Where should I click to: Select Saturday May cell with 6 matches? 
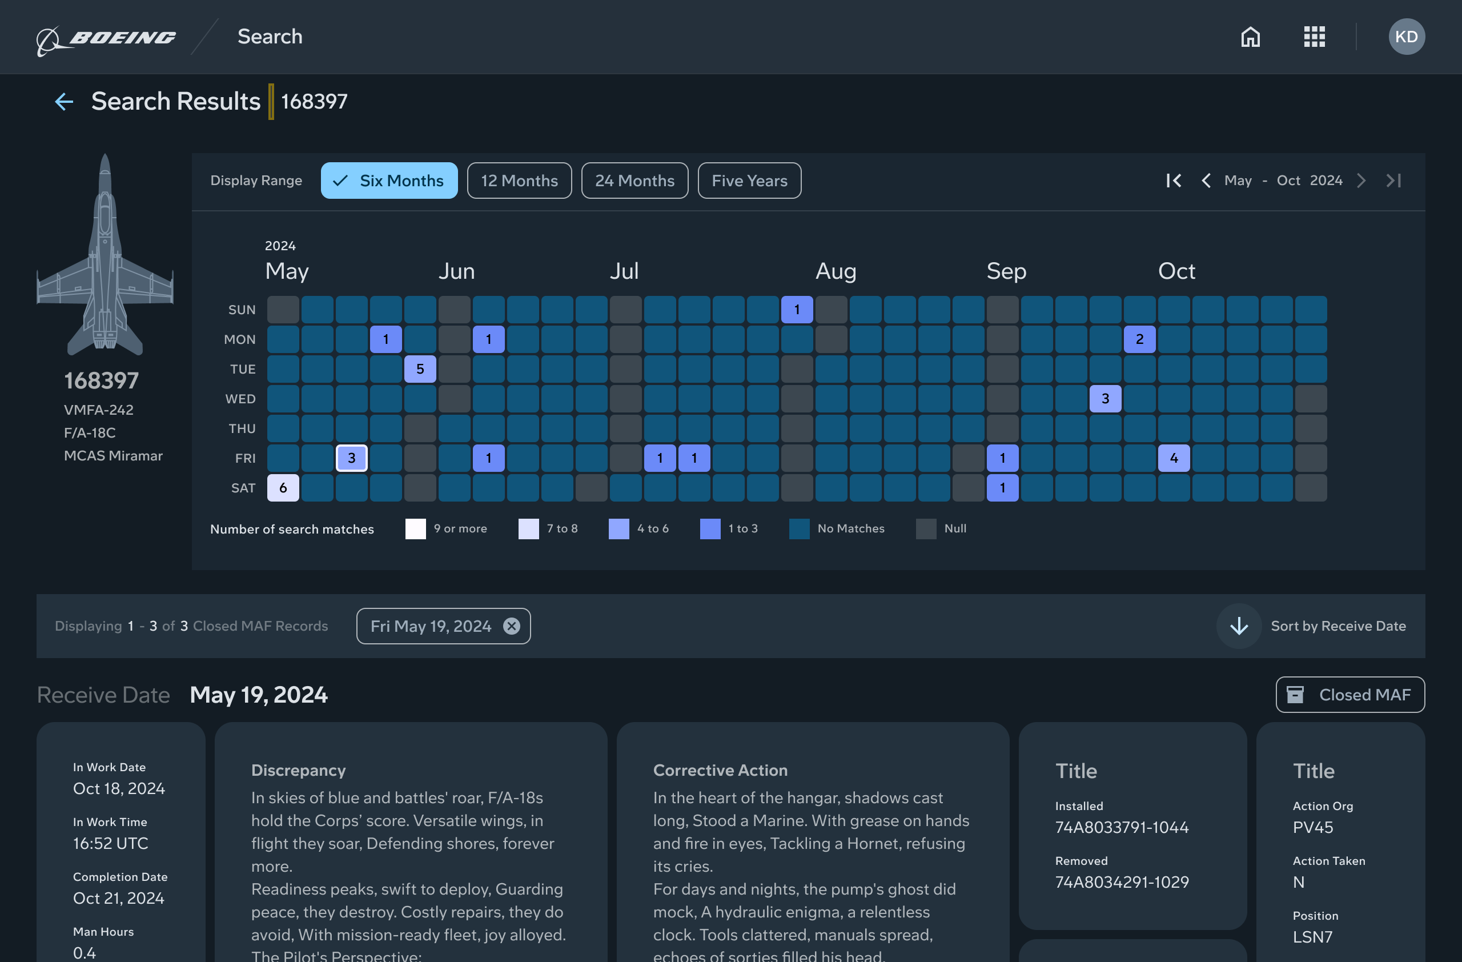coord(283,488)
